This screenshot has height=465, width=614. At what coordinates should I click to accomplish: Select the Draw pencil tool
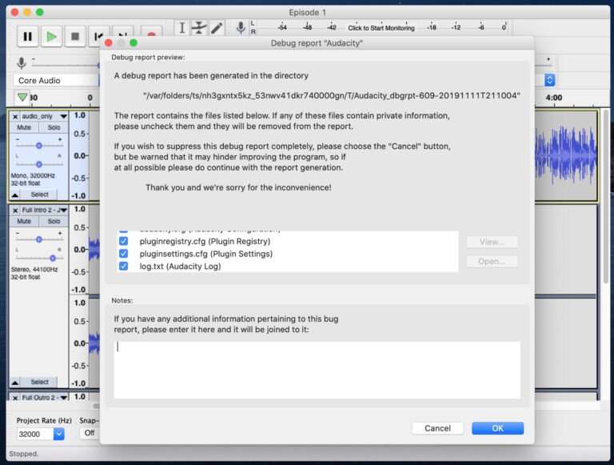click(217, 28)
